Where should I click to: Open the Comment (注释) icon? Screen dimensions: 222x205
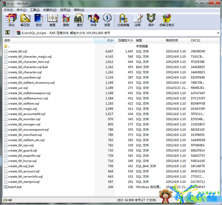pyautogui.click(x=138, y=20)
